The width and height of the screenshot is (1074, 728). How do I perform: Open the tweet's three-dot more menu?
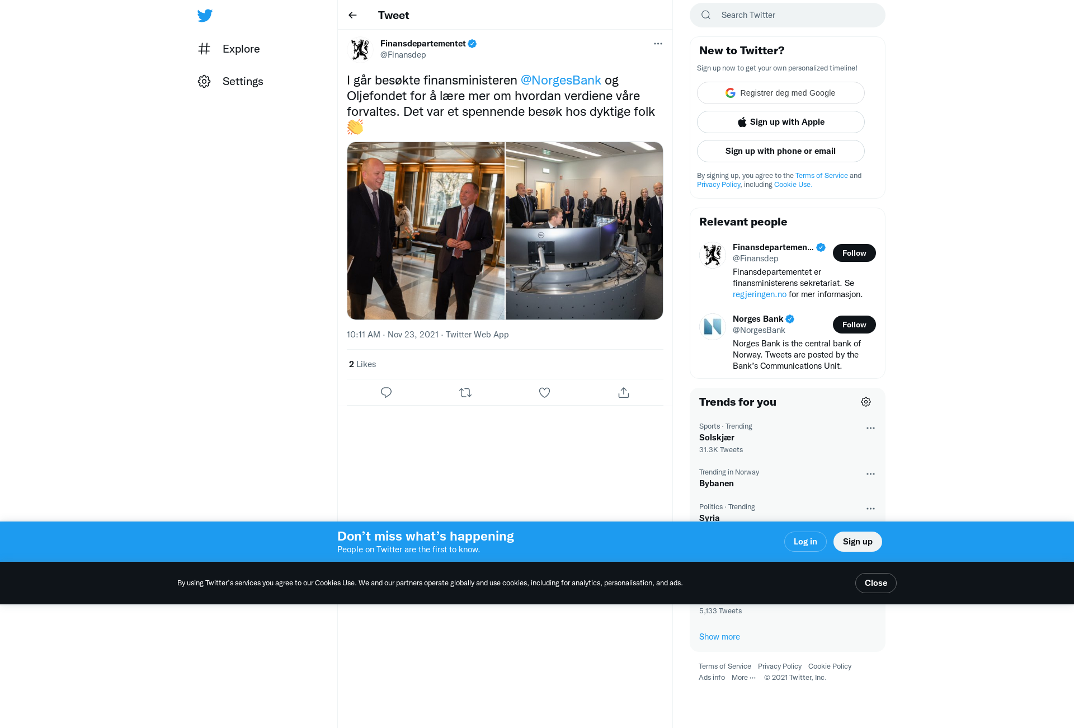(658, 44)
